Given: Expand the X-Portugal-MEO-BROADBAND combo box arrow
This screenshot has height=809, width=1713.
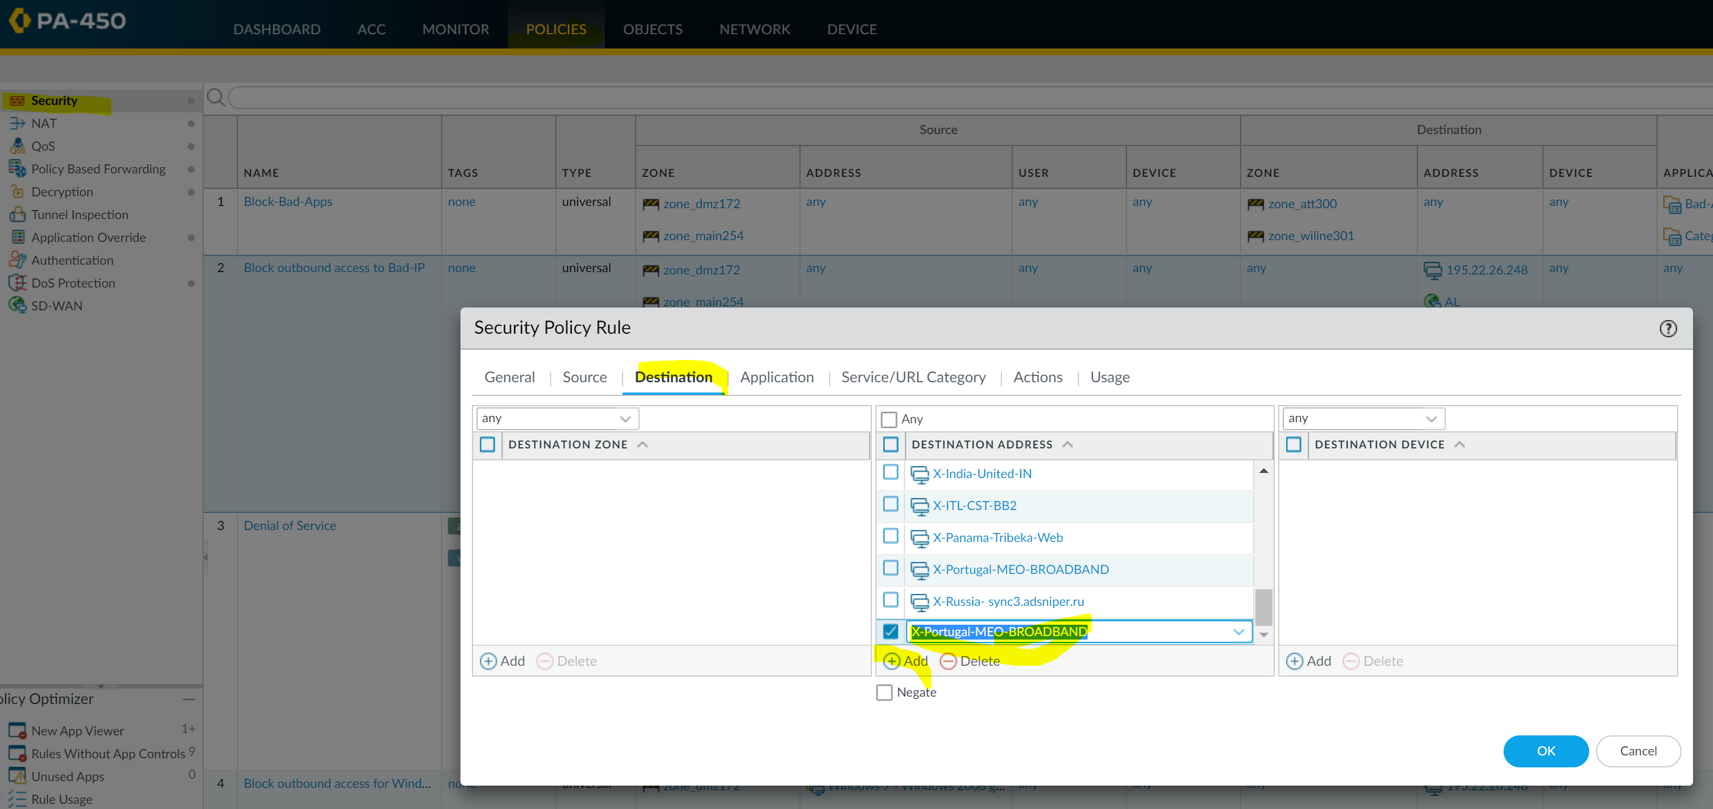Looking at the screenshot, I should coord(1238,632).
